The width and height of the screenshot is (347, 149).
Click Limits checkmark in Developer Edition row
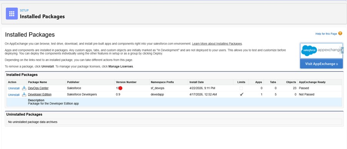[x=241, y=94]
